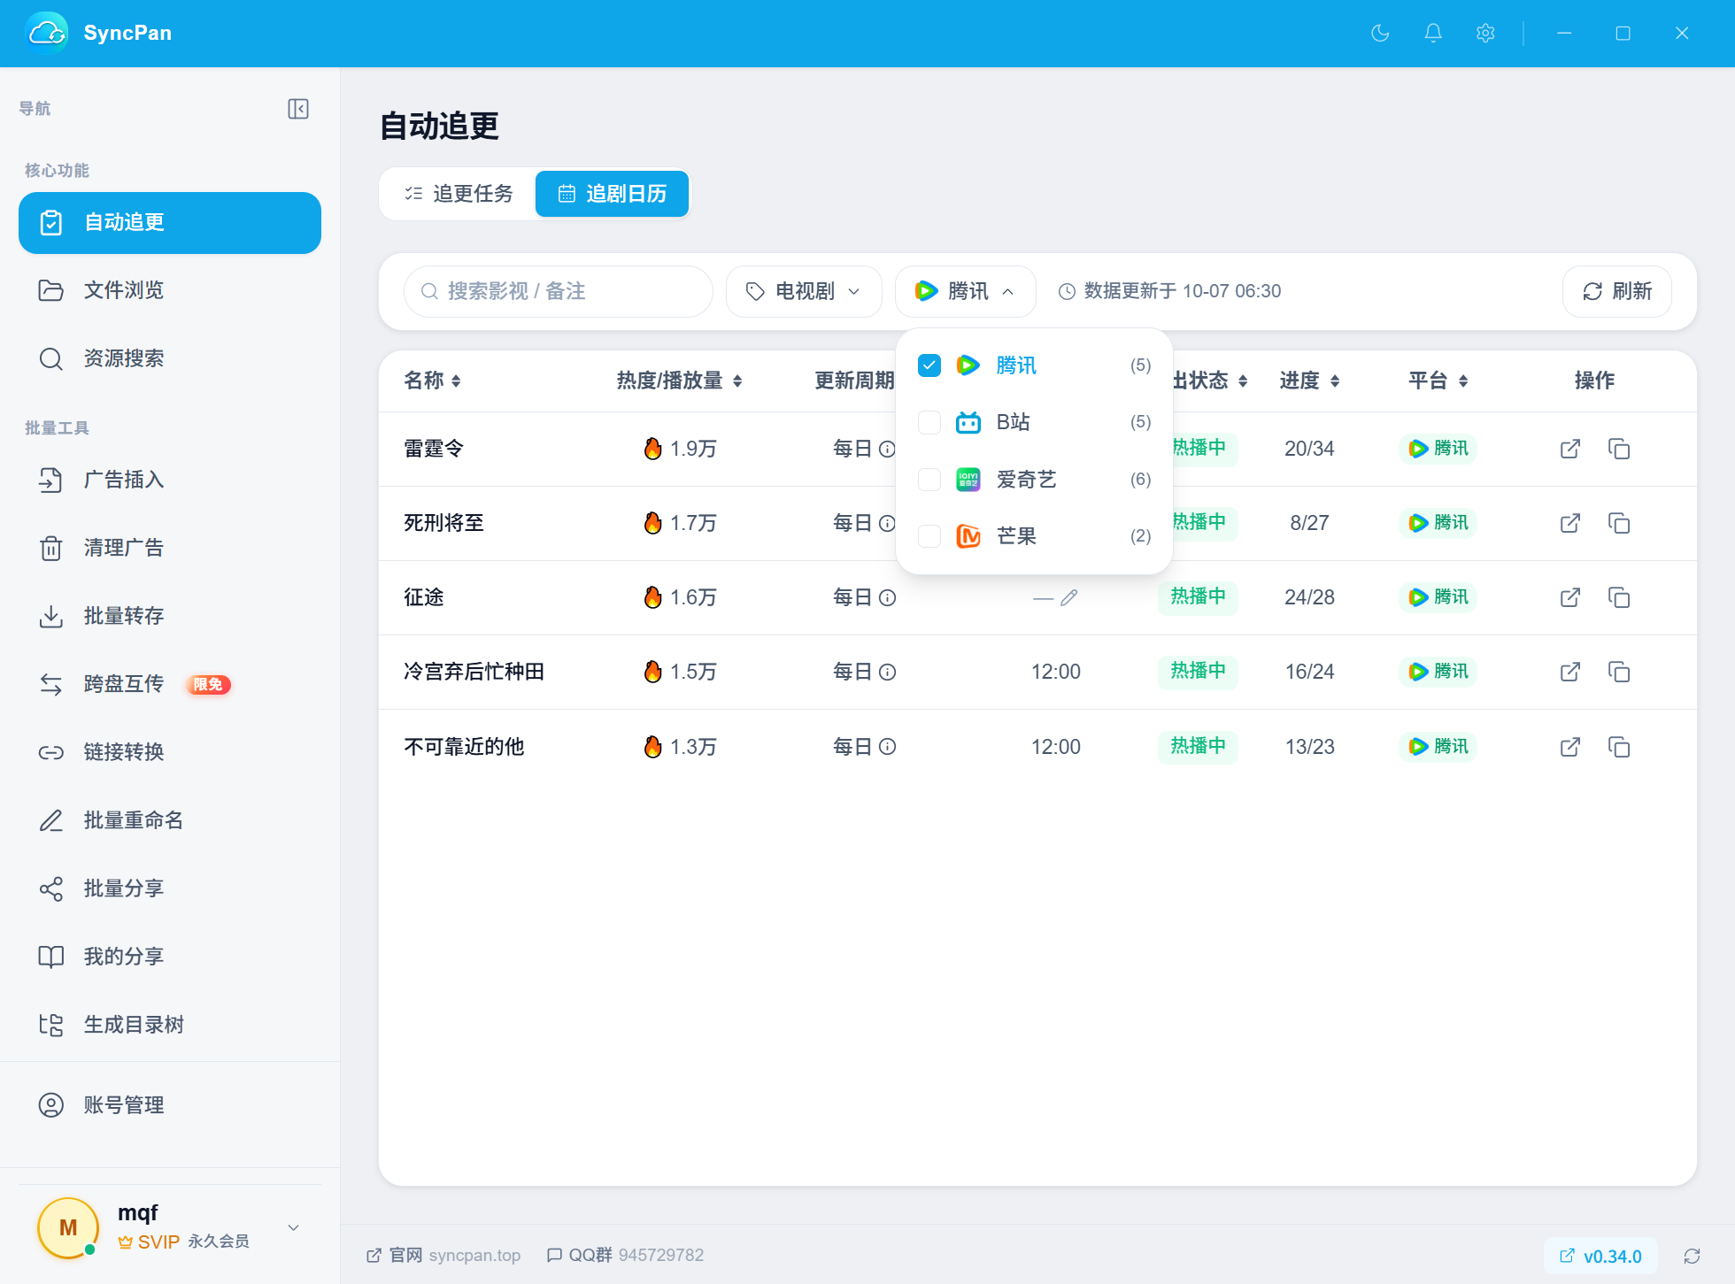
Task: Open external link for 冷宫弃后忙种田
Action: tap(1570, 672)
